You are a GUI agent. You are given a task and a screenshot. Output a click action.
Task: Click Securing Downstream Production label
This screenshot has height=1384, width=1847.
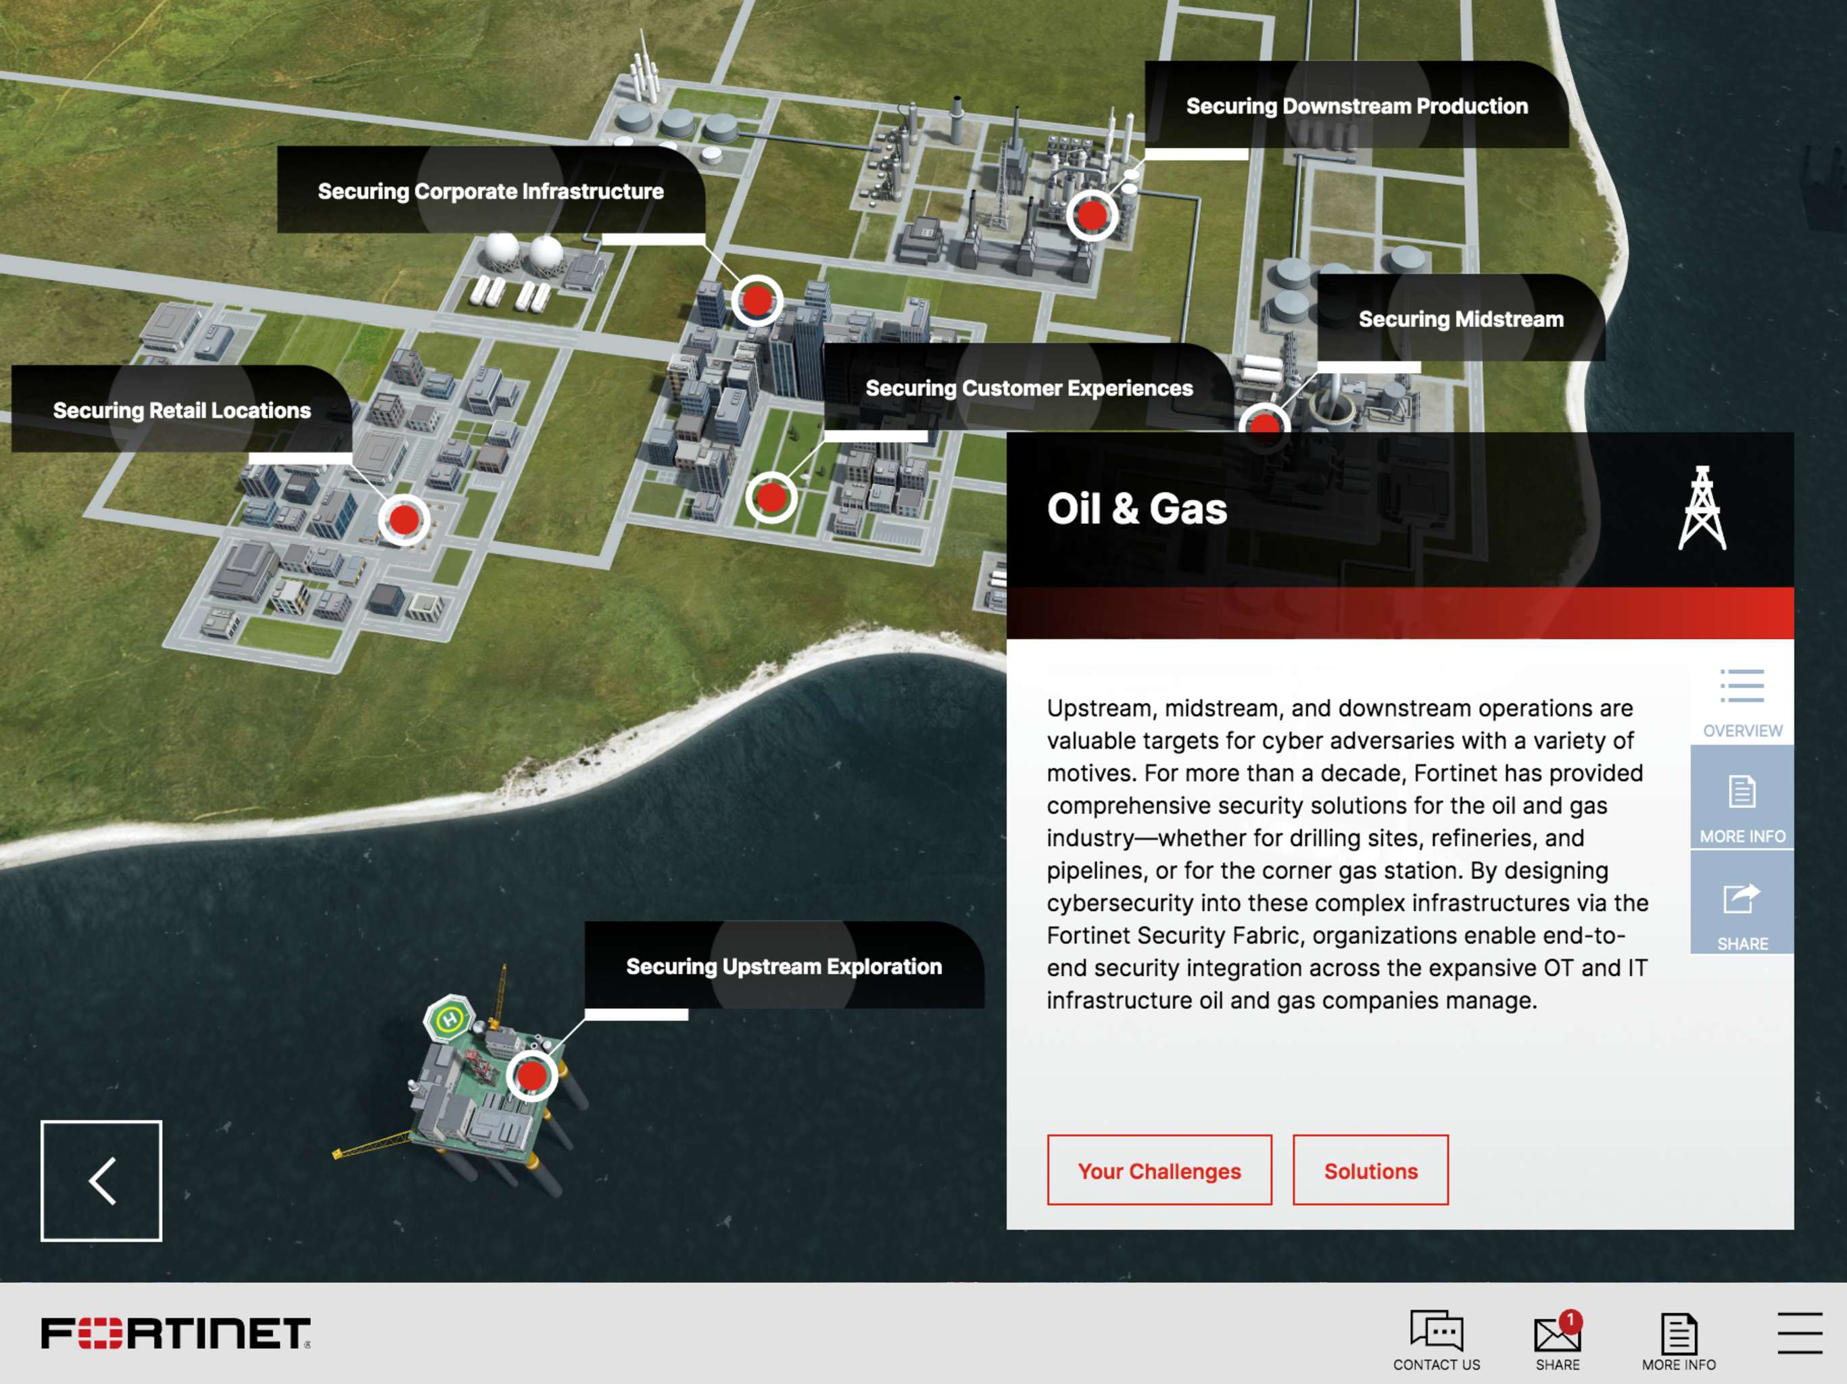(1356, 106)
